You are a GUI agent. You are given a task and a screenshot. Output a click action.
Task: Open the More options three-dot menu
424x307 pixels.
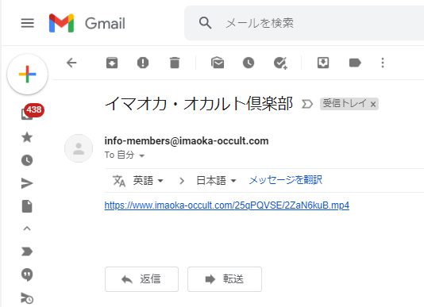(383, 63)
